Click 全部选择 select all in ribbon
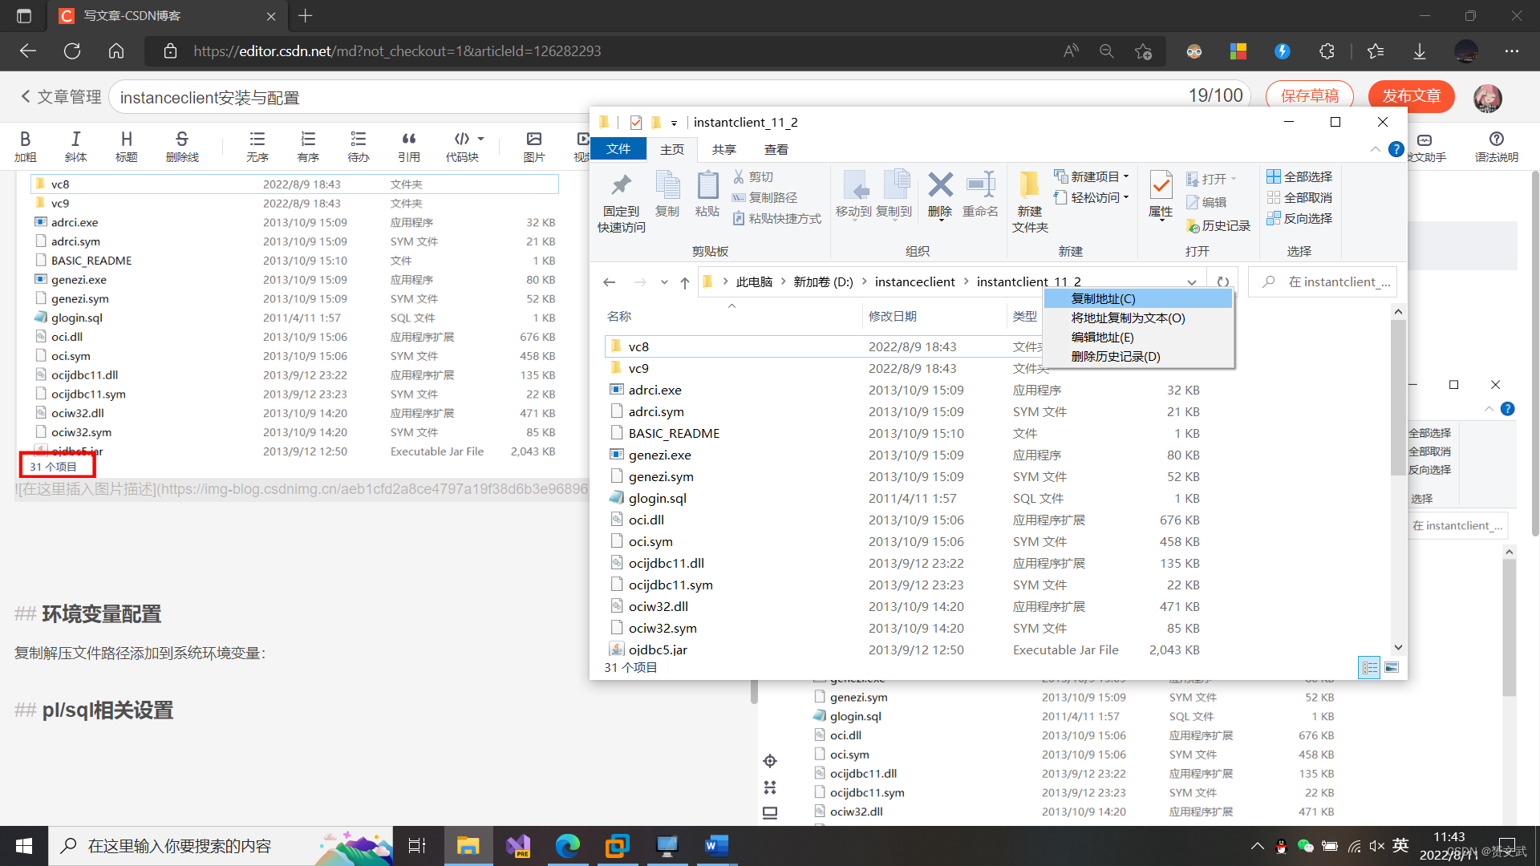Viewport: 1540px width, 866px height. pos(1299,176)
